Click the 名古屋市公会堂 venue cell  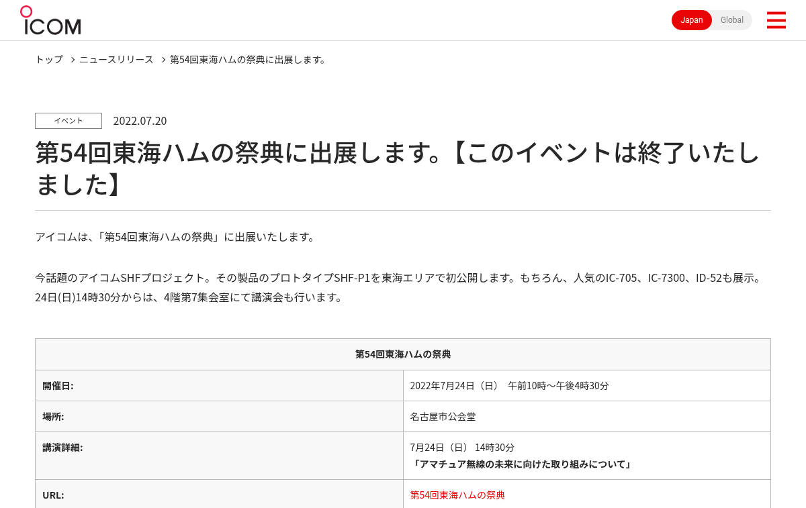pos(587,417)
